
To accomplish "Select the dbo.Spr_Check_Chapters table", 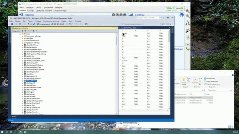I will coord(34,101).
